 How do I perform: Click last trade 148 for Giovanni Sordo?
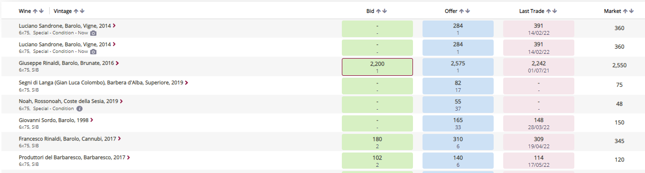click(x=539, y=123)
